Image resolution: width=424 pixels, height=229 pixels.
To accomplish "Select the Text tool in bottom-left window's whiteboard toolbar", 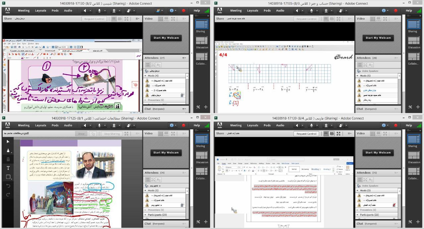I will click(8, 168).
